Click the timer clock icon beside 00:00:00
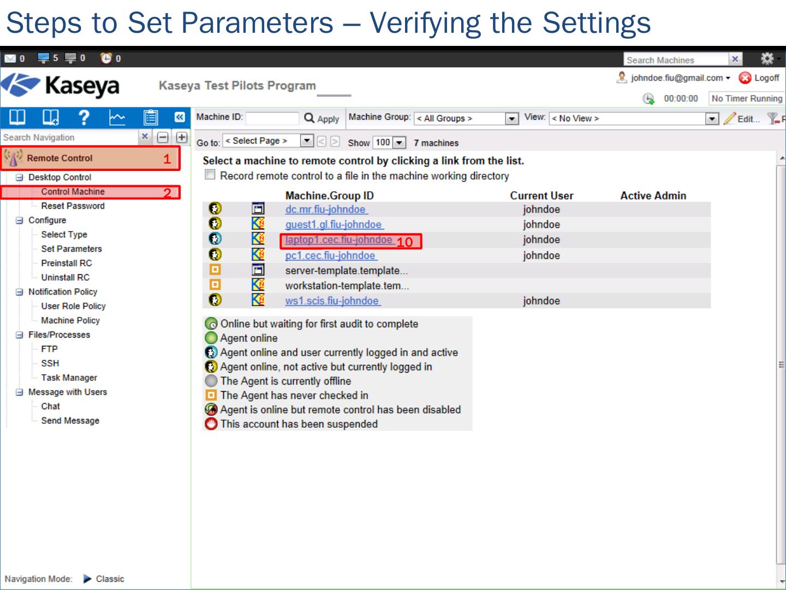This screenshot has height=590, width=786. point(648,98)
